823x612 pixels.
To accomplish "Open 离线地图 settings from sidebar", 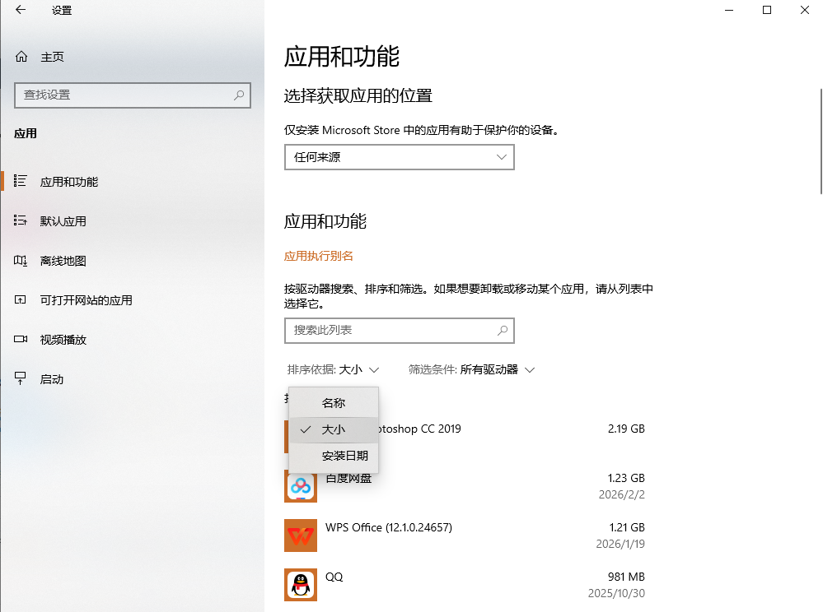I will coord(19,260).
